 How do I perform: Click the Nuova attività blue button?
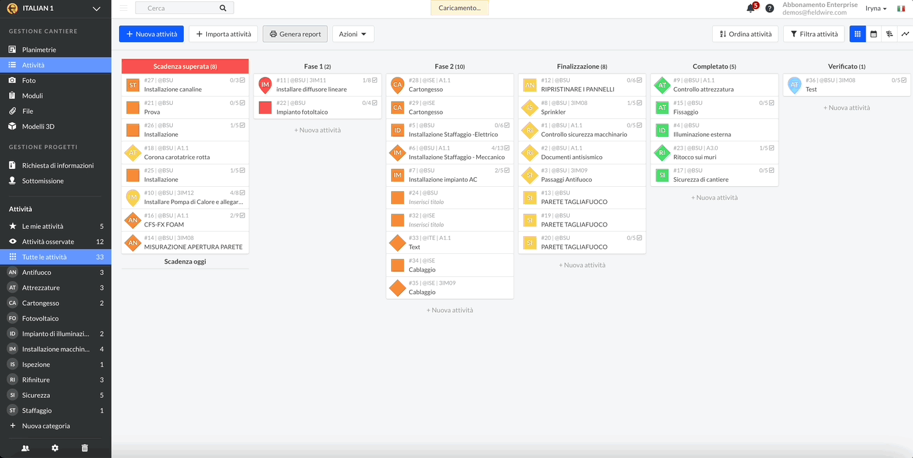click(151, 34)
